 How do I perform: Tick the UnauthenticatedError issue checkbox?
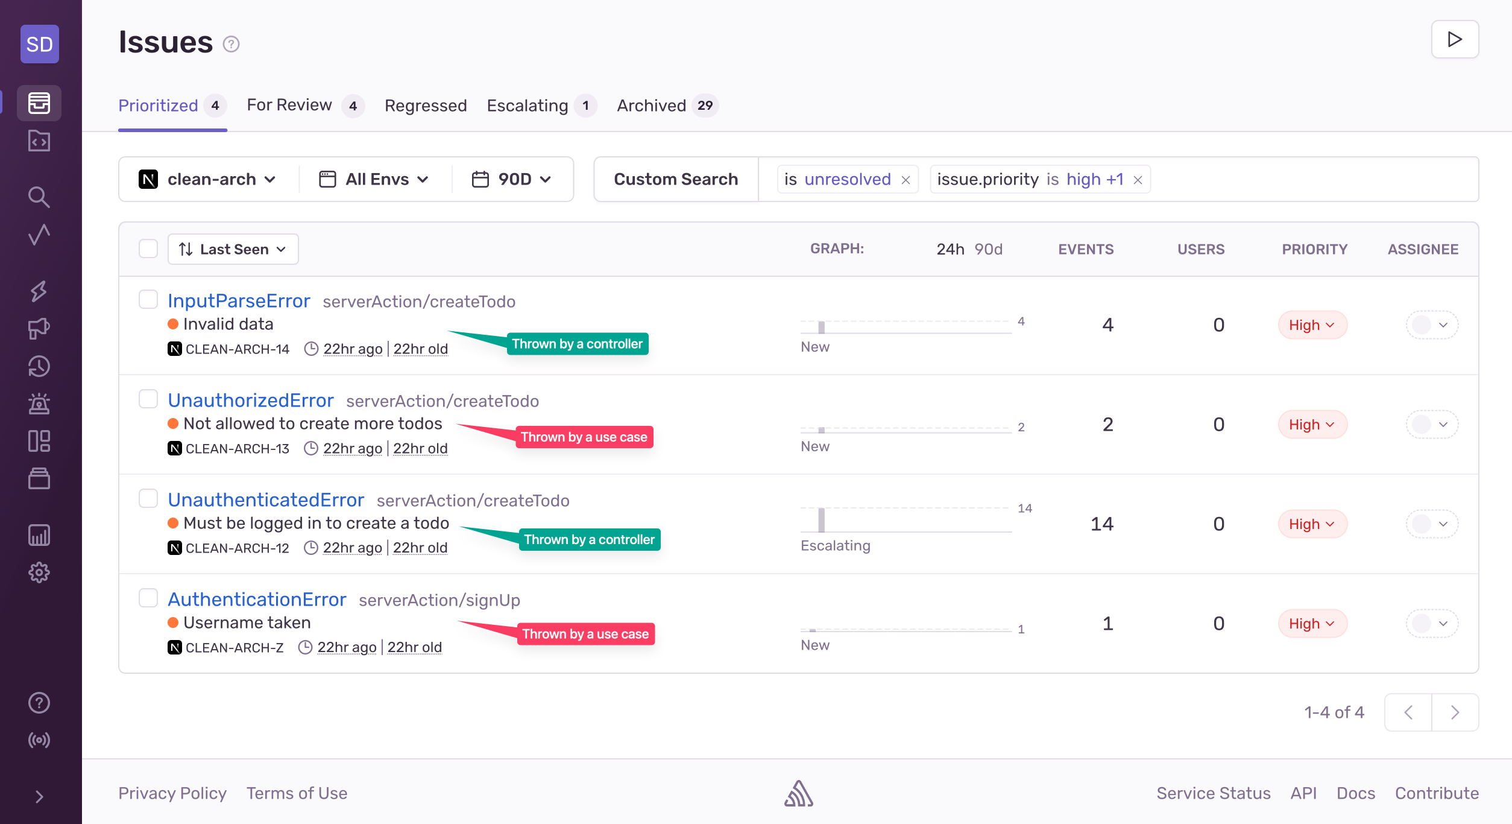tap(148, 499)
